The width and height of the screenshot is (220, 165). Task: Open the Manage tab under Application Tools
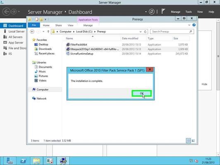(x=88, y=25)
